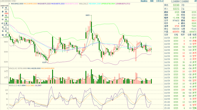
Task: Select the trade row with 现手 106
Action: [x=180, y=90]
